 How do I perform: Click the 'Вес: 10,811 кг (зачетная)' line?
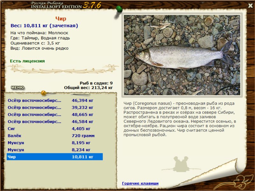tap(44, 26)
